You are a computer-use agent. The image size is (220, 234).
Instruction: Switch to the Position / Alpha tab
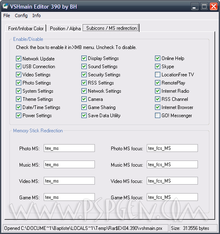(x=65, y=28)
